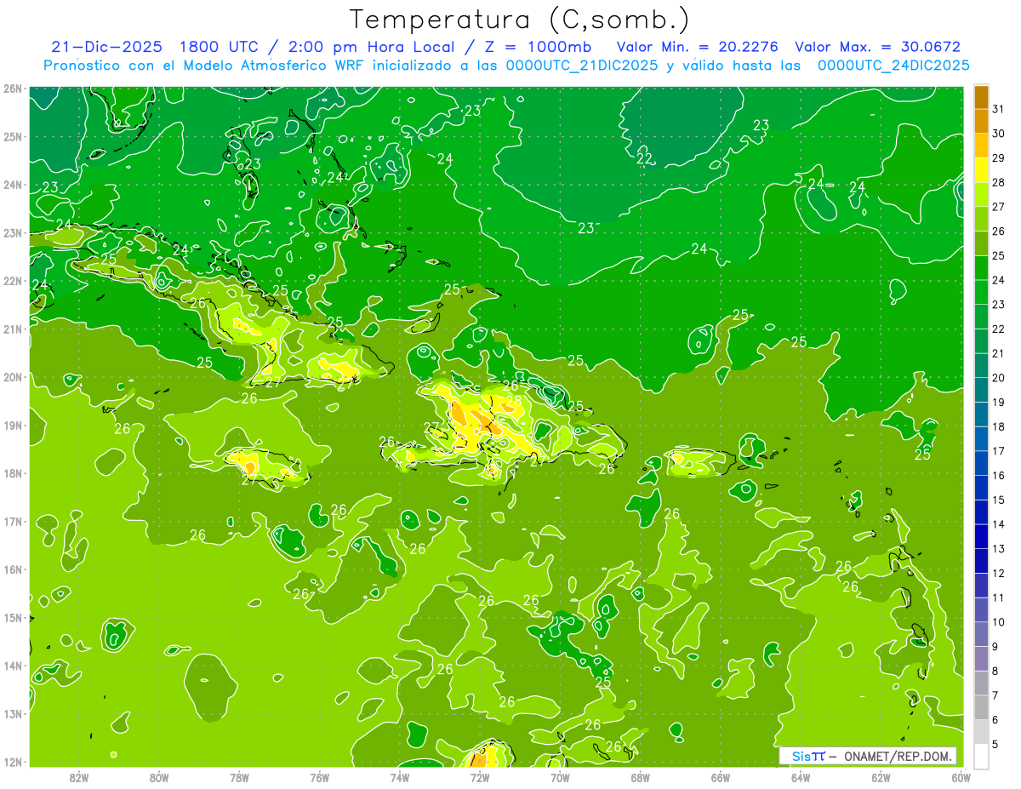
Task: Click the '24N' latitude axis label
Action: tap(13, 185)
